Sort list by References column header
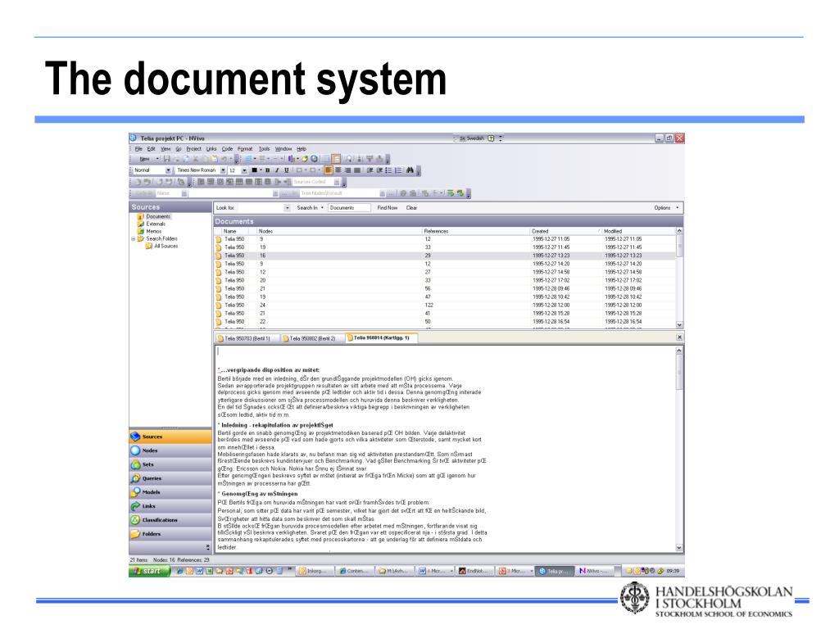The height and width of the screenshot is (629, 839). coord(476,231)
